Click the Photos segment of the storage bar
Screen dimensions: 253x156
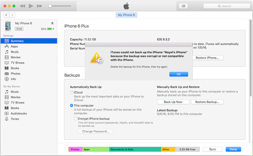coord(75,149)
